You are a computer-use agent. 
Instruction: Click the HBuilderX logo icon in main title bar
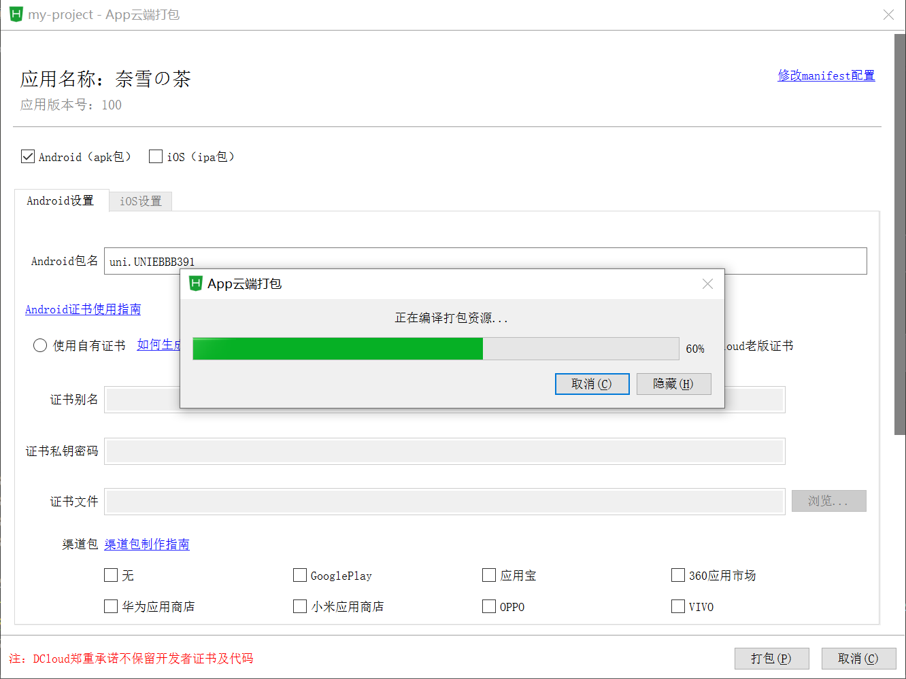[16, 14]
